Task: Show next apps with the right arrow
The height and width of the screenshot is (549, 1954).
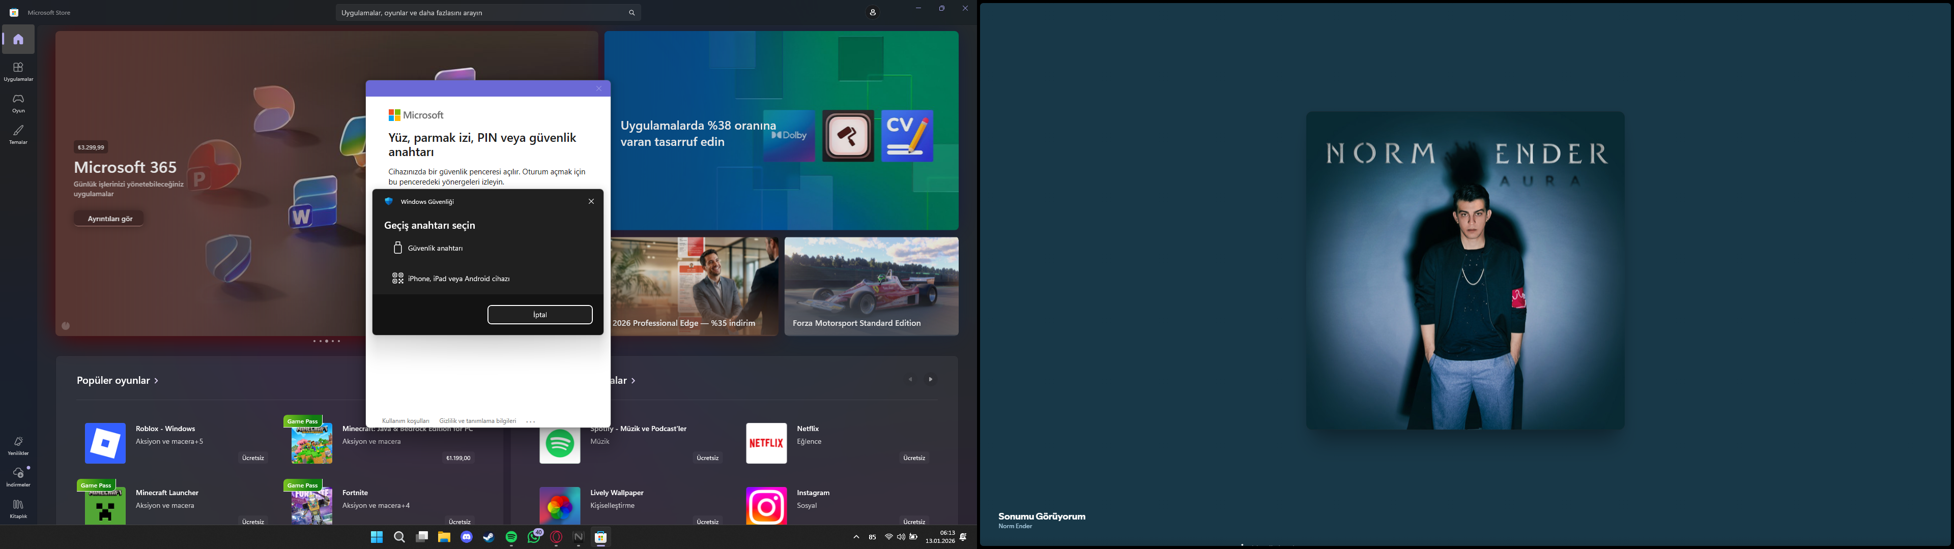Action: pos(931,379)
